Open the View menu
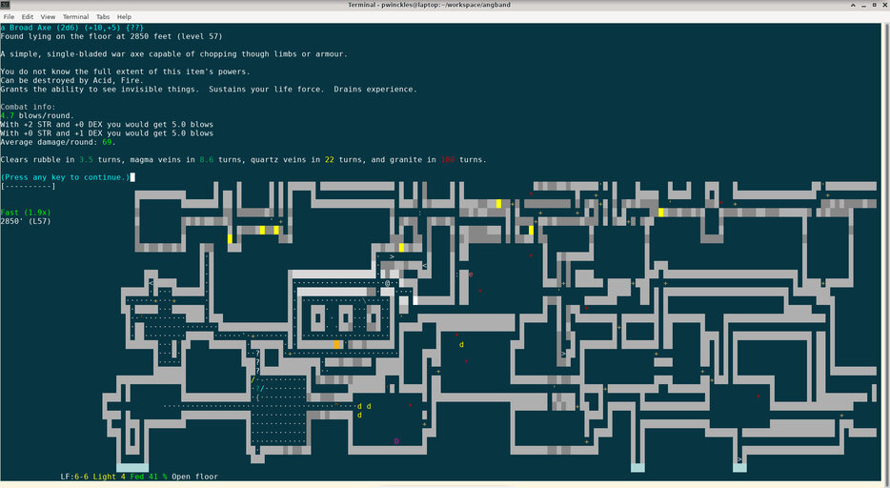Screen dimensions: 890x488 48,16
